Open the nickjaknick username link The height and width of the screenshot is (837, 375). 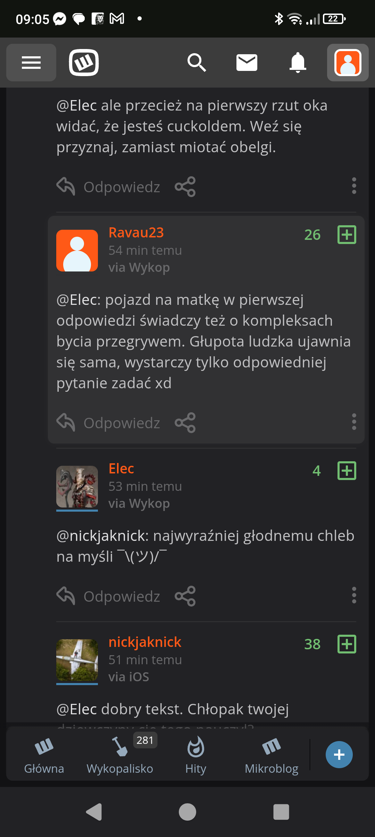point(145,642)
